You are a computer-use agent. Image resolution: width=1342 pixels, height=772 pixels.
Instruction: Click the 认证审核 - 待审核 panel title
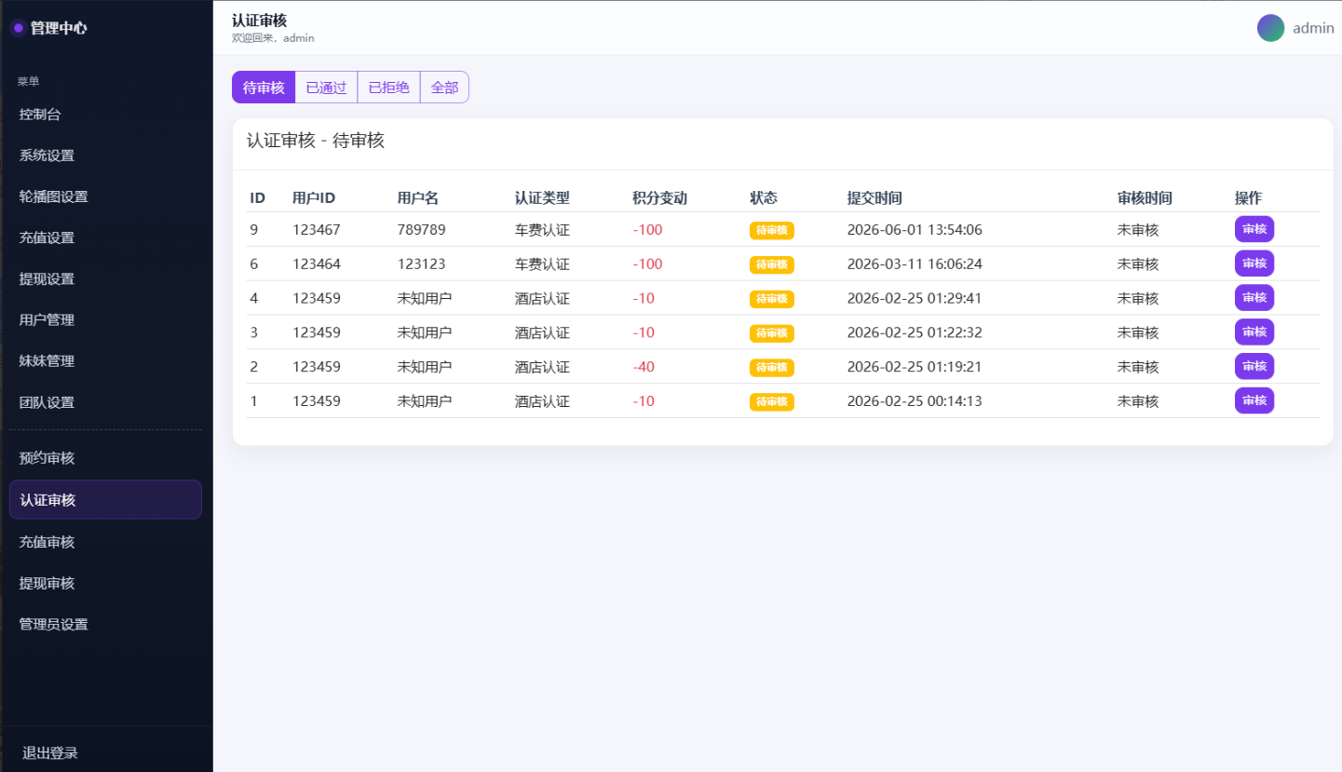pyautogui.click(x=316, y=141)
